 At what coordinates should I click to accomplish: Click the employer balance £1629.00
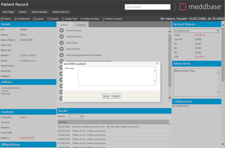tap(25, 138)
